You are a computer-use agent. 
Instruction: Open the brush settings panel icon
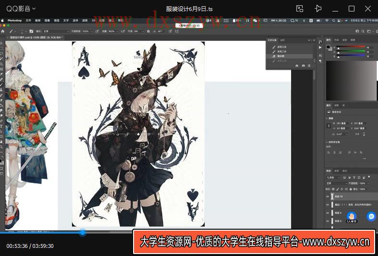[x=31, y=31]
